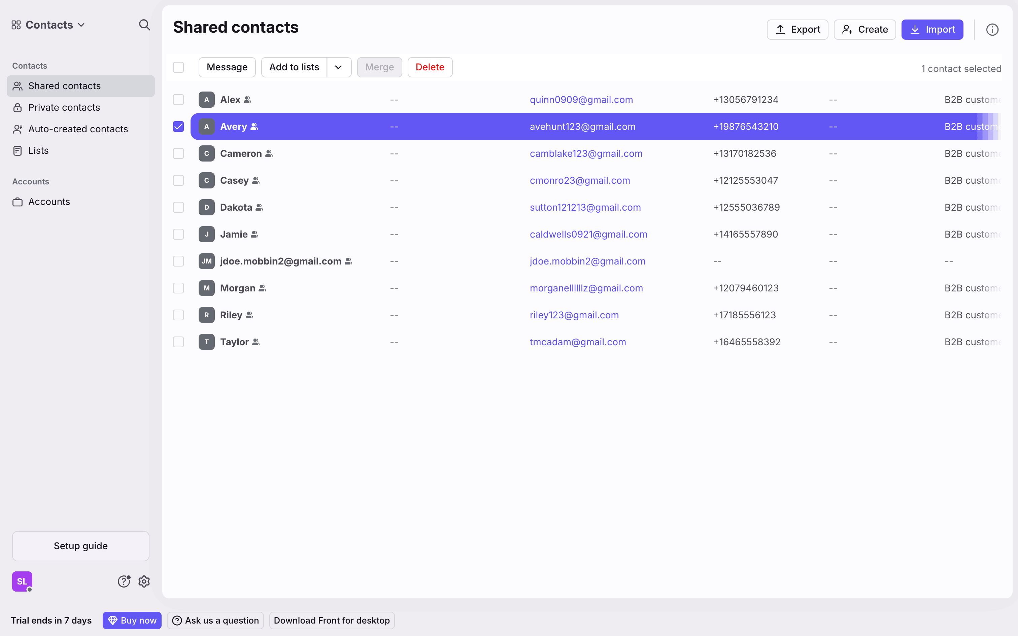Uncheck the Avery contact checkbox
The image size is (1018, 636).
(x=178, y=127)
